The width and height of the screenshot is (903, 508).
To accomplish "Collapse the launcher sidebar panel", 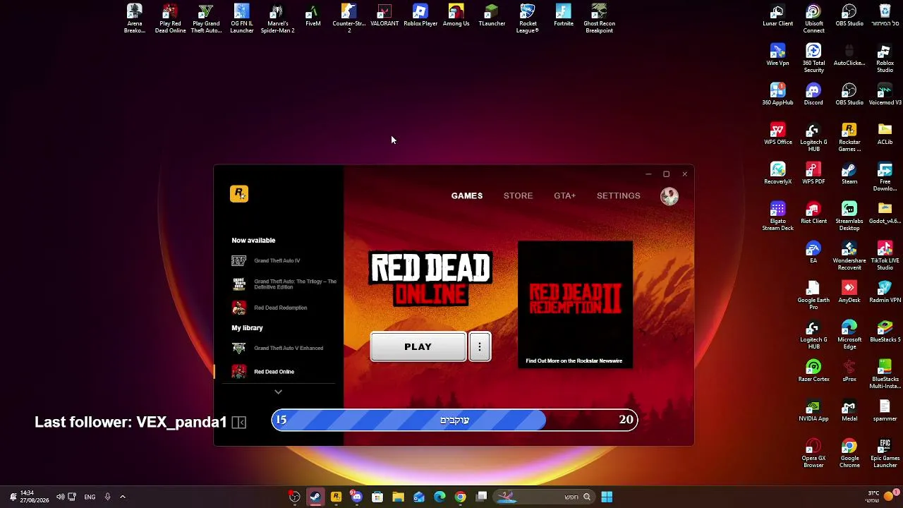I will [x=239, y=423].
